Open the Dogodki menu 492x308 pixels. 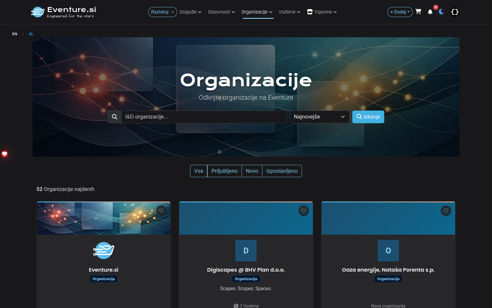[190, 12]
